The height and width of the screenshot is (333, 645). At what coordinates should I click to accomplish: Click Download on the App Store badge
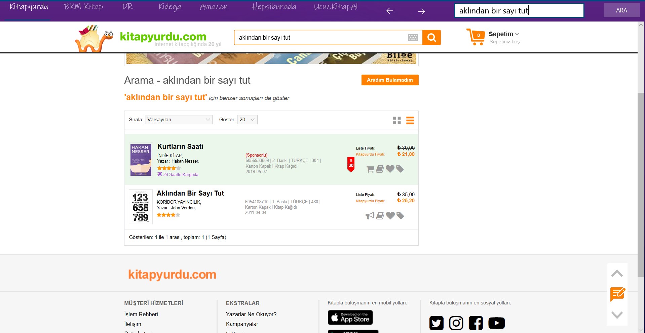[350, 318]
